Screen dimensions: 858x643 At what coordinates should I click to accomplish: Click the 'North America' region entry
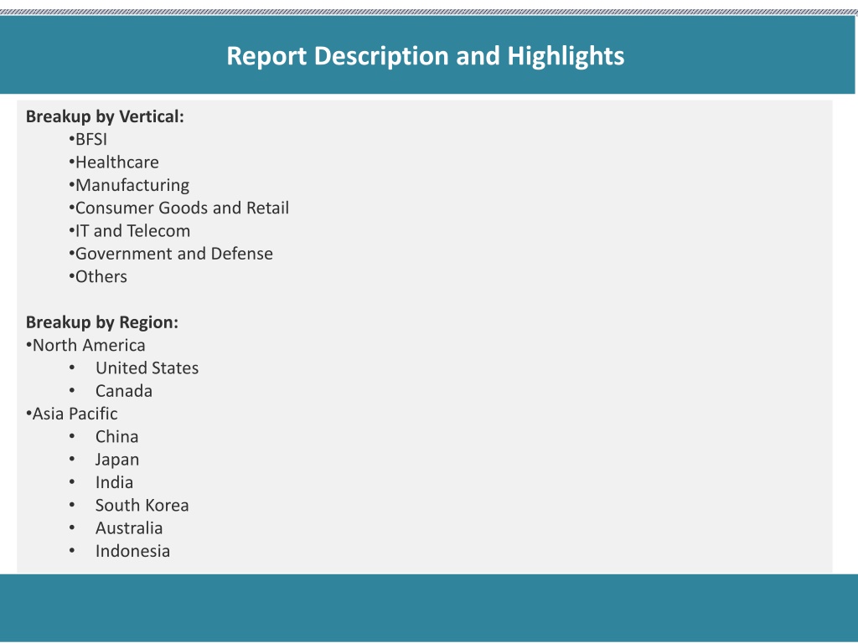coord(89,346)
